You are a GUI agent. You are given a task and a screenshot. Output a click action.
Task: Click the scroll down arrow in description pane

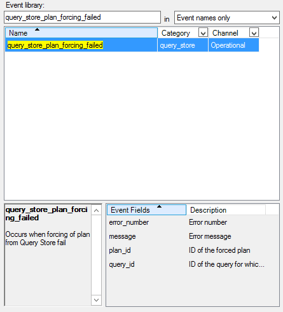coord(96,300)
